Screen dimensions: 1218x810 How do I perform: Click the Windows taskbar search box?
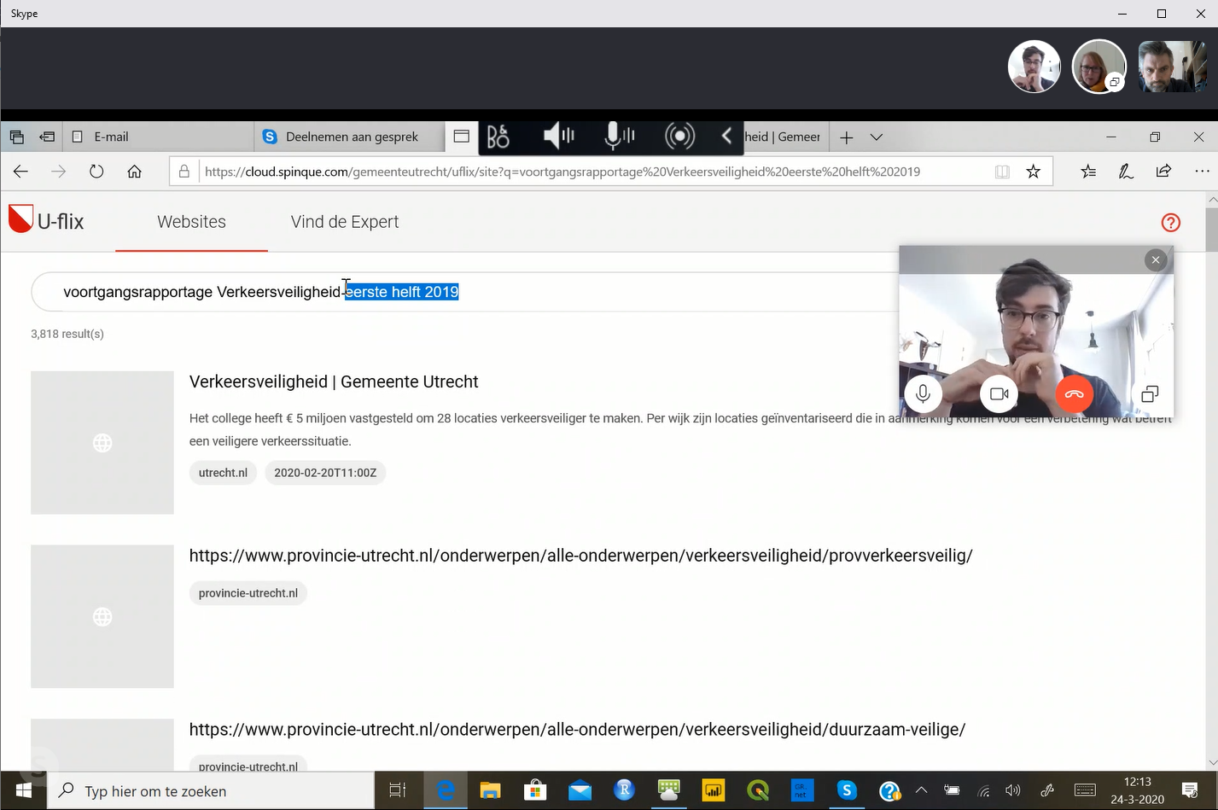point(211,791)
